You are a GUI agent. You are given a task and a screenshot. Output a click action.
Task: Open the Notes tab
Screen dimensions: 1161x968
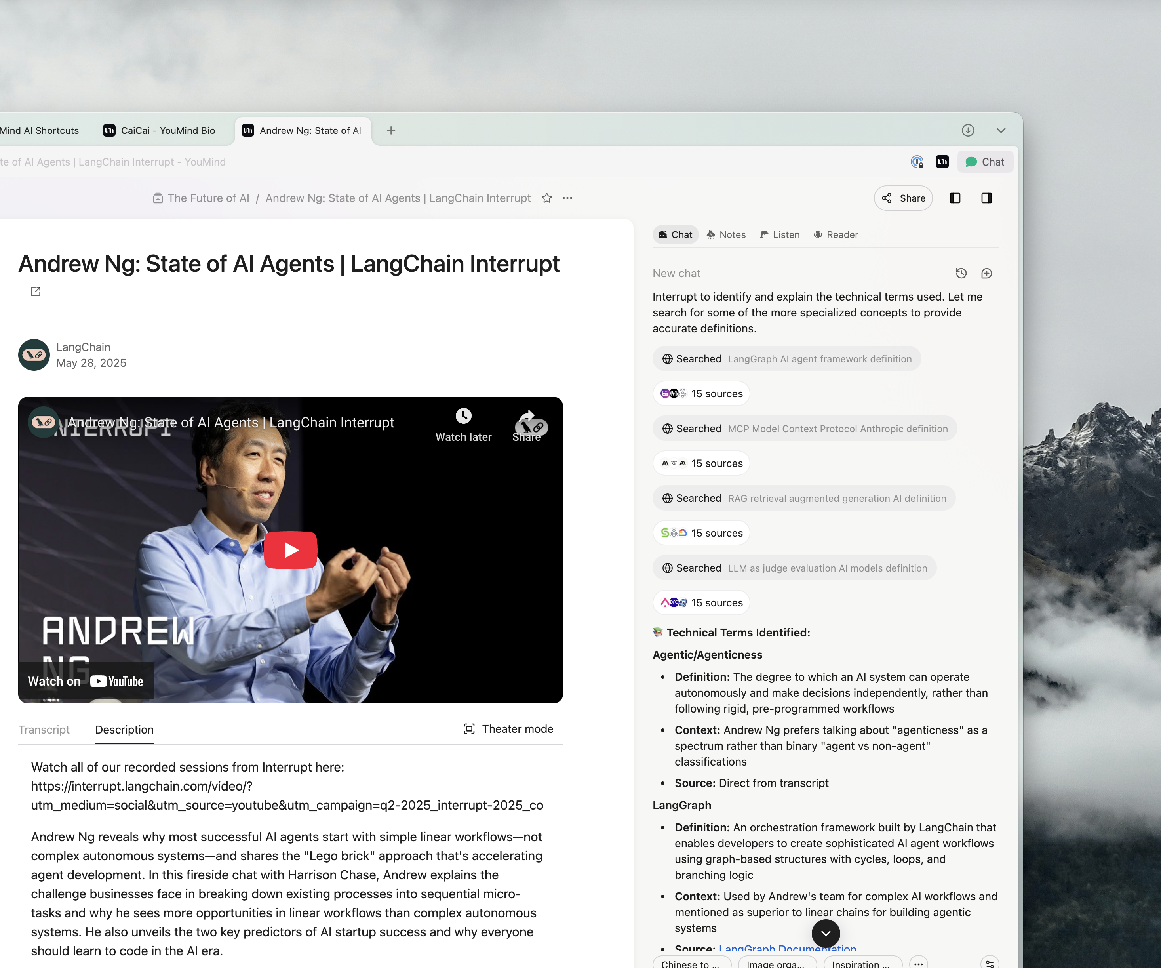coord(726,234)
